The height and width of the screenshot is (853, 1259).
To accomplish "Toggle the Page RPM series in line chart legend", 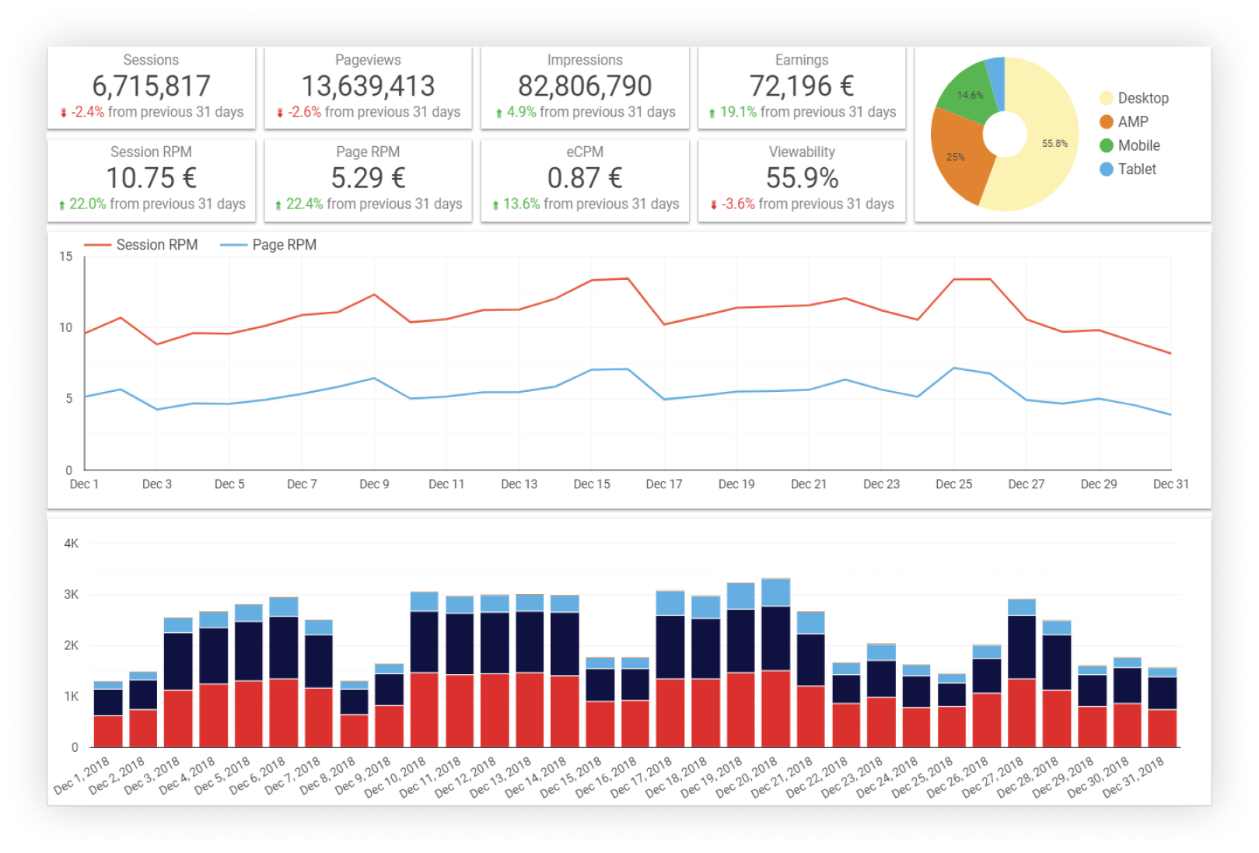I will tap(268, 245).
